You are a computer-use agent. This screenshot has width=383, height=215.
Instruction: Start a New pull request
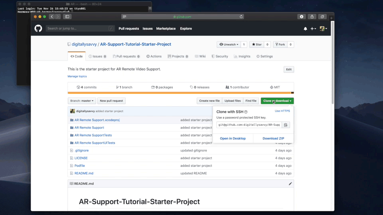pos(111,101)
